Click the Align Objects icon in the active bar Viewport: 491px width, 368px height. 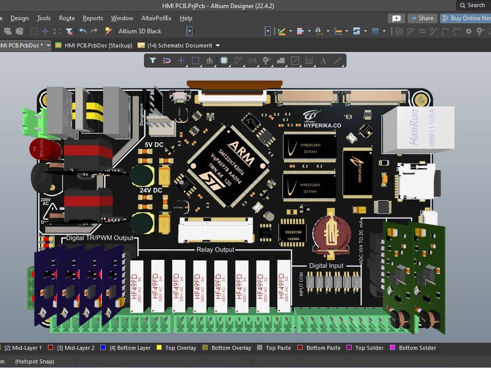point(210,61)
